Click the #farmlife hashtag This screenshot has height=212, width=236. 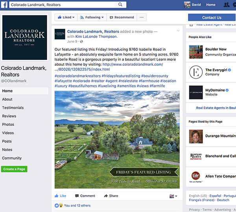157,86
